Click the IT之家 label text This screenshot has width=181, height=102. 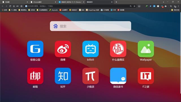click(146, 87)
